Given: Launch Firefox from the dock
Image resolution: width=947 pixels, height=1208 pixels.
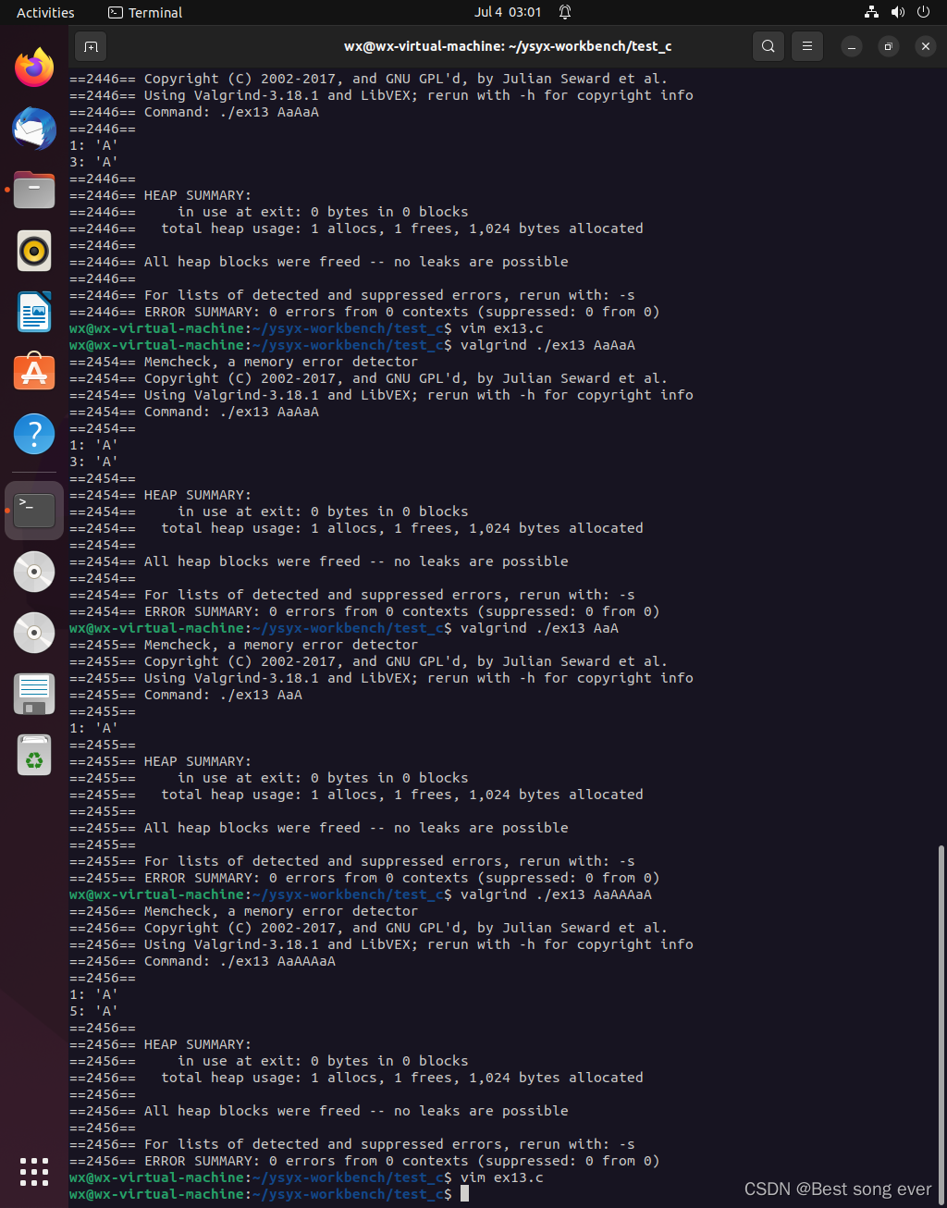Looking at the screenshot, I should [x=34, y=68].
